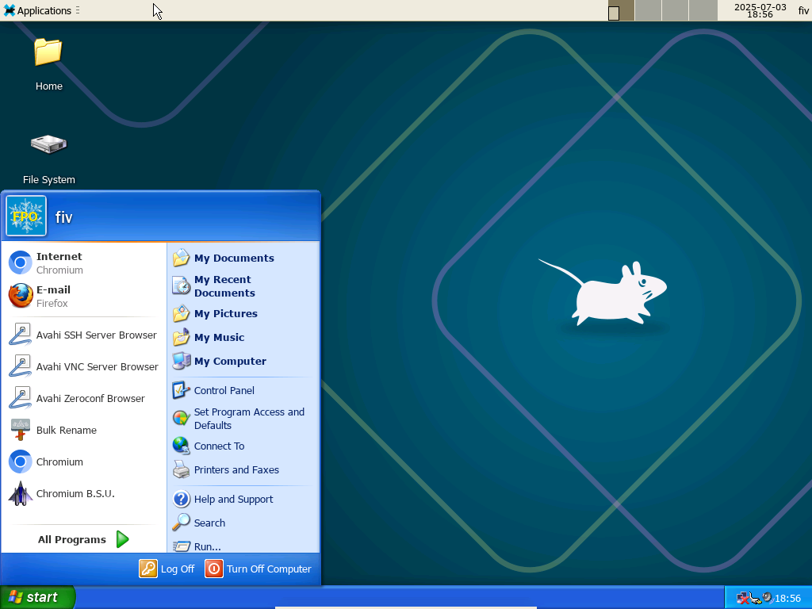
Task: Open Help and Support
Action: click(x=233, y=500)
